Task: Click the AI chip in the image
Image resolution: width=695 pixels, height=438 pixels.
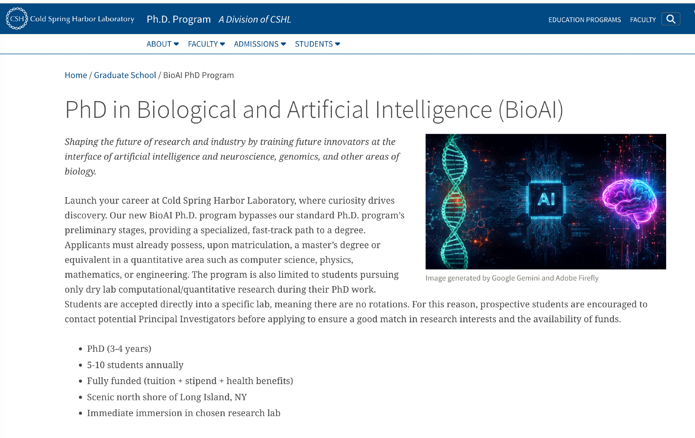Action: click(546, 200)
